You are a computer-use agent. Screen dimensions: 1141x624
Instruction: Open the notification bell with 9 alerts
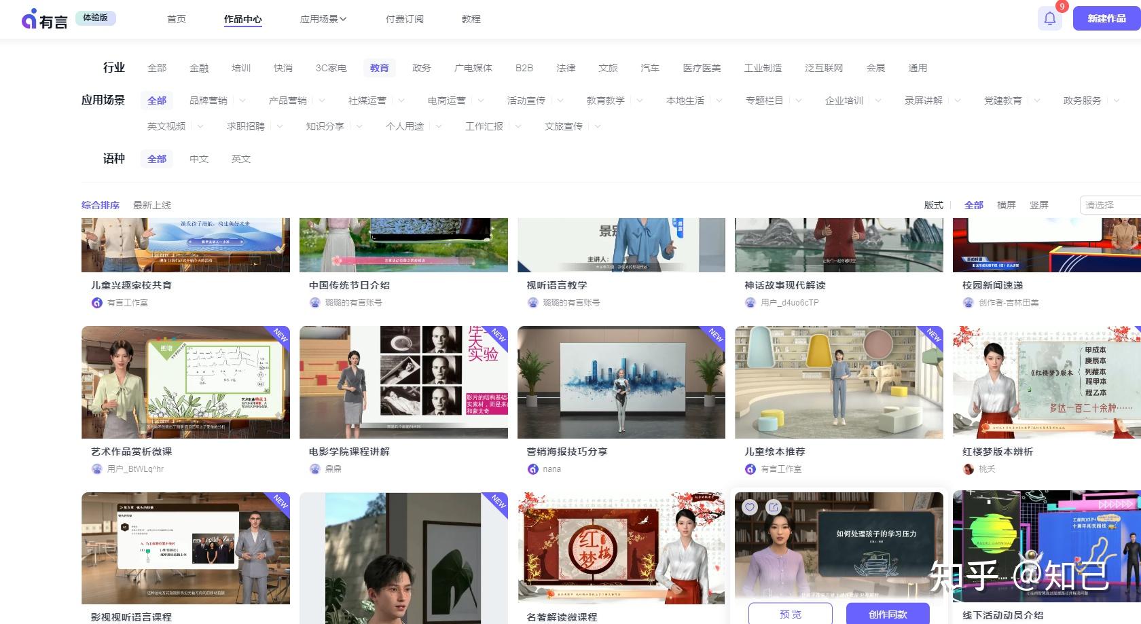(1049, 18)
